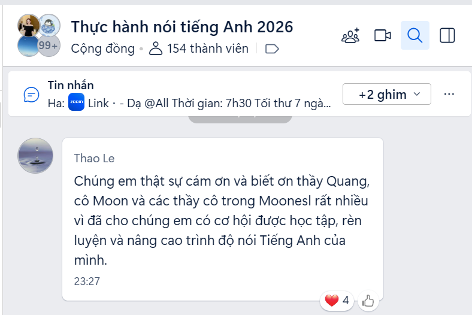Start a video call

[x=383, y=35]
